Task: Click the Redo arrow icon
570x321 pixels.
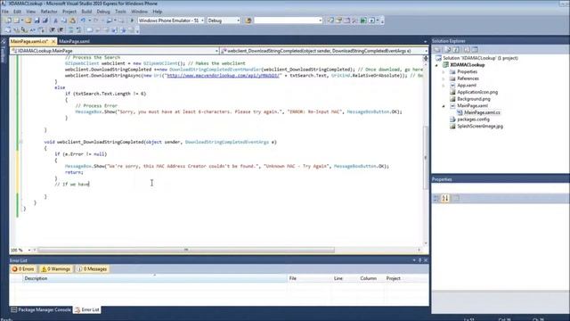Action: [96, 21]
